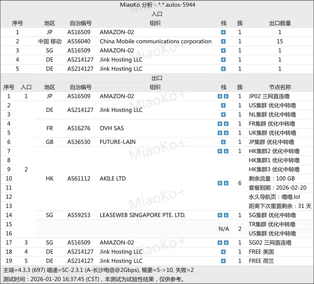Click the IPv6 badge in the SG02 三网直连 row
This screenshot has width=314, height=284.
(226, 242)
